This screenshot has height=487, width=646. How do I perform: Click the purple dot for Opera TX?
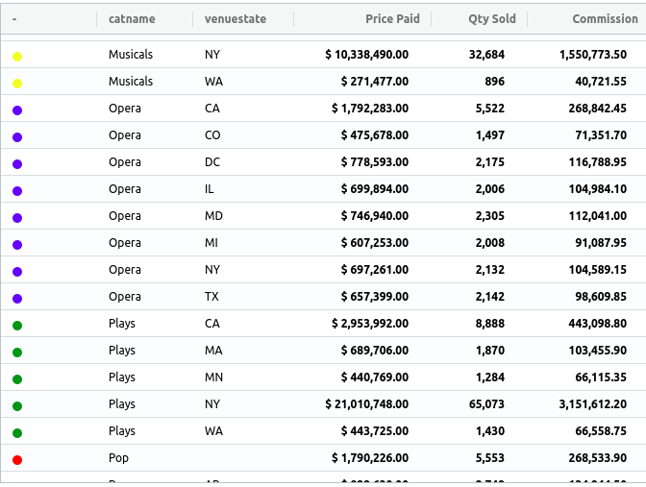17,299
